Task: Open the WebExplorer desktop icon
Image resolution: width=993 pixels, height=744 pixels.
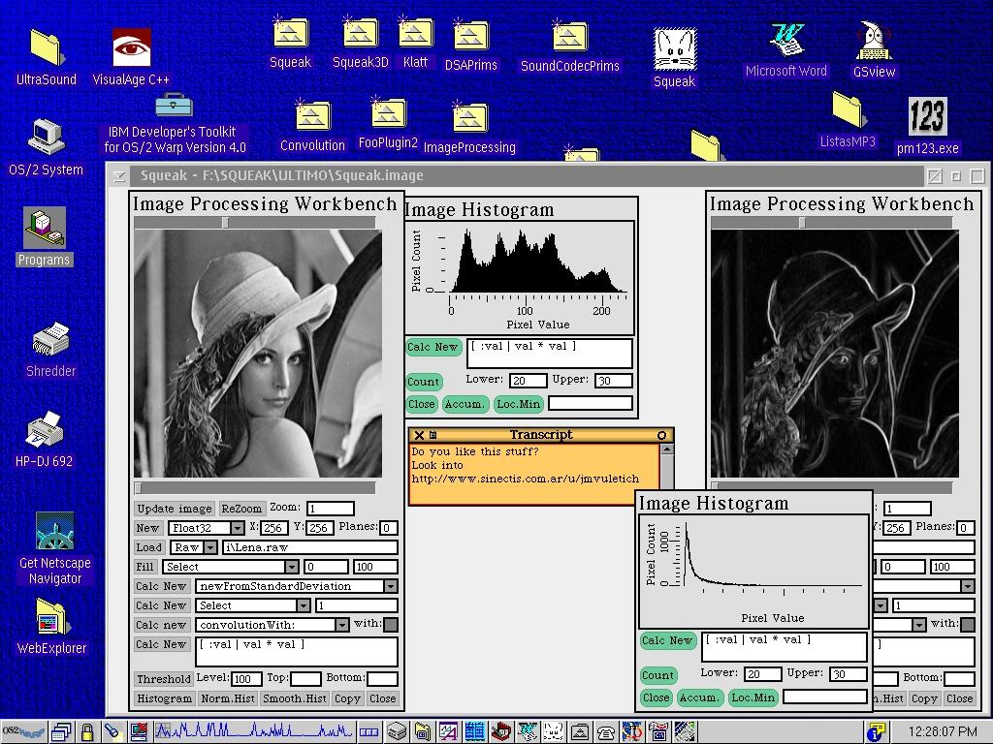Action: click(x=51, y=618)
